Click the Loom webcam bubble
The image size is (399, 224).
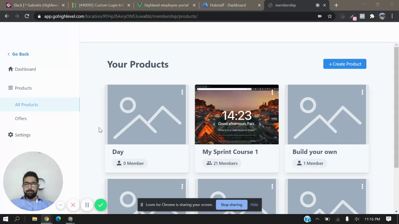pyautogui.click(x=33, y=181)
